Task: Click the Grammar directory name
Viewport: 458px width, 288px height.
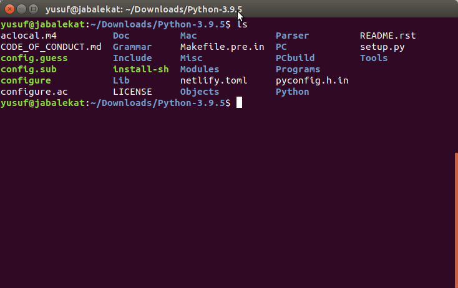Action: pos(132,47)
